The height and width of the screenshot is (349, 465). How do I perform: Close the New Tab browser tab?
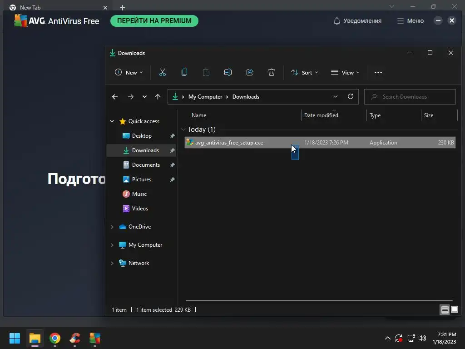click(105, 8)
